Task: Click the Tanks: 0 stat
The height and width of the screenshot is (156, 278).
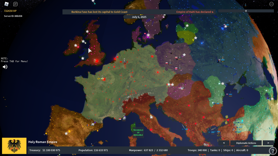Action: 215,150
